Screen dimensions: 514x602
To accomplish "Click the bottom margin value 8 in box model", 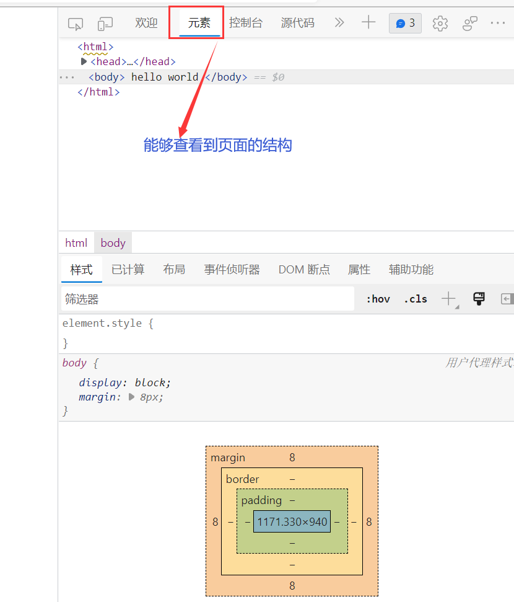I will click(x=292, y=586).
